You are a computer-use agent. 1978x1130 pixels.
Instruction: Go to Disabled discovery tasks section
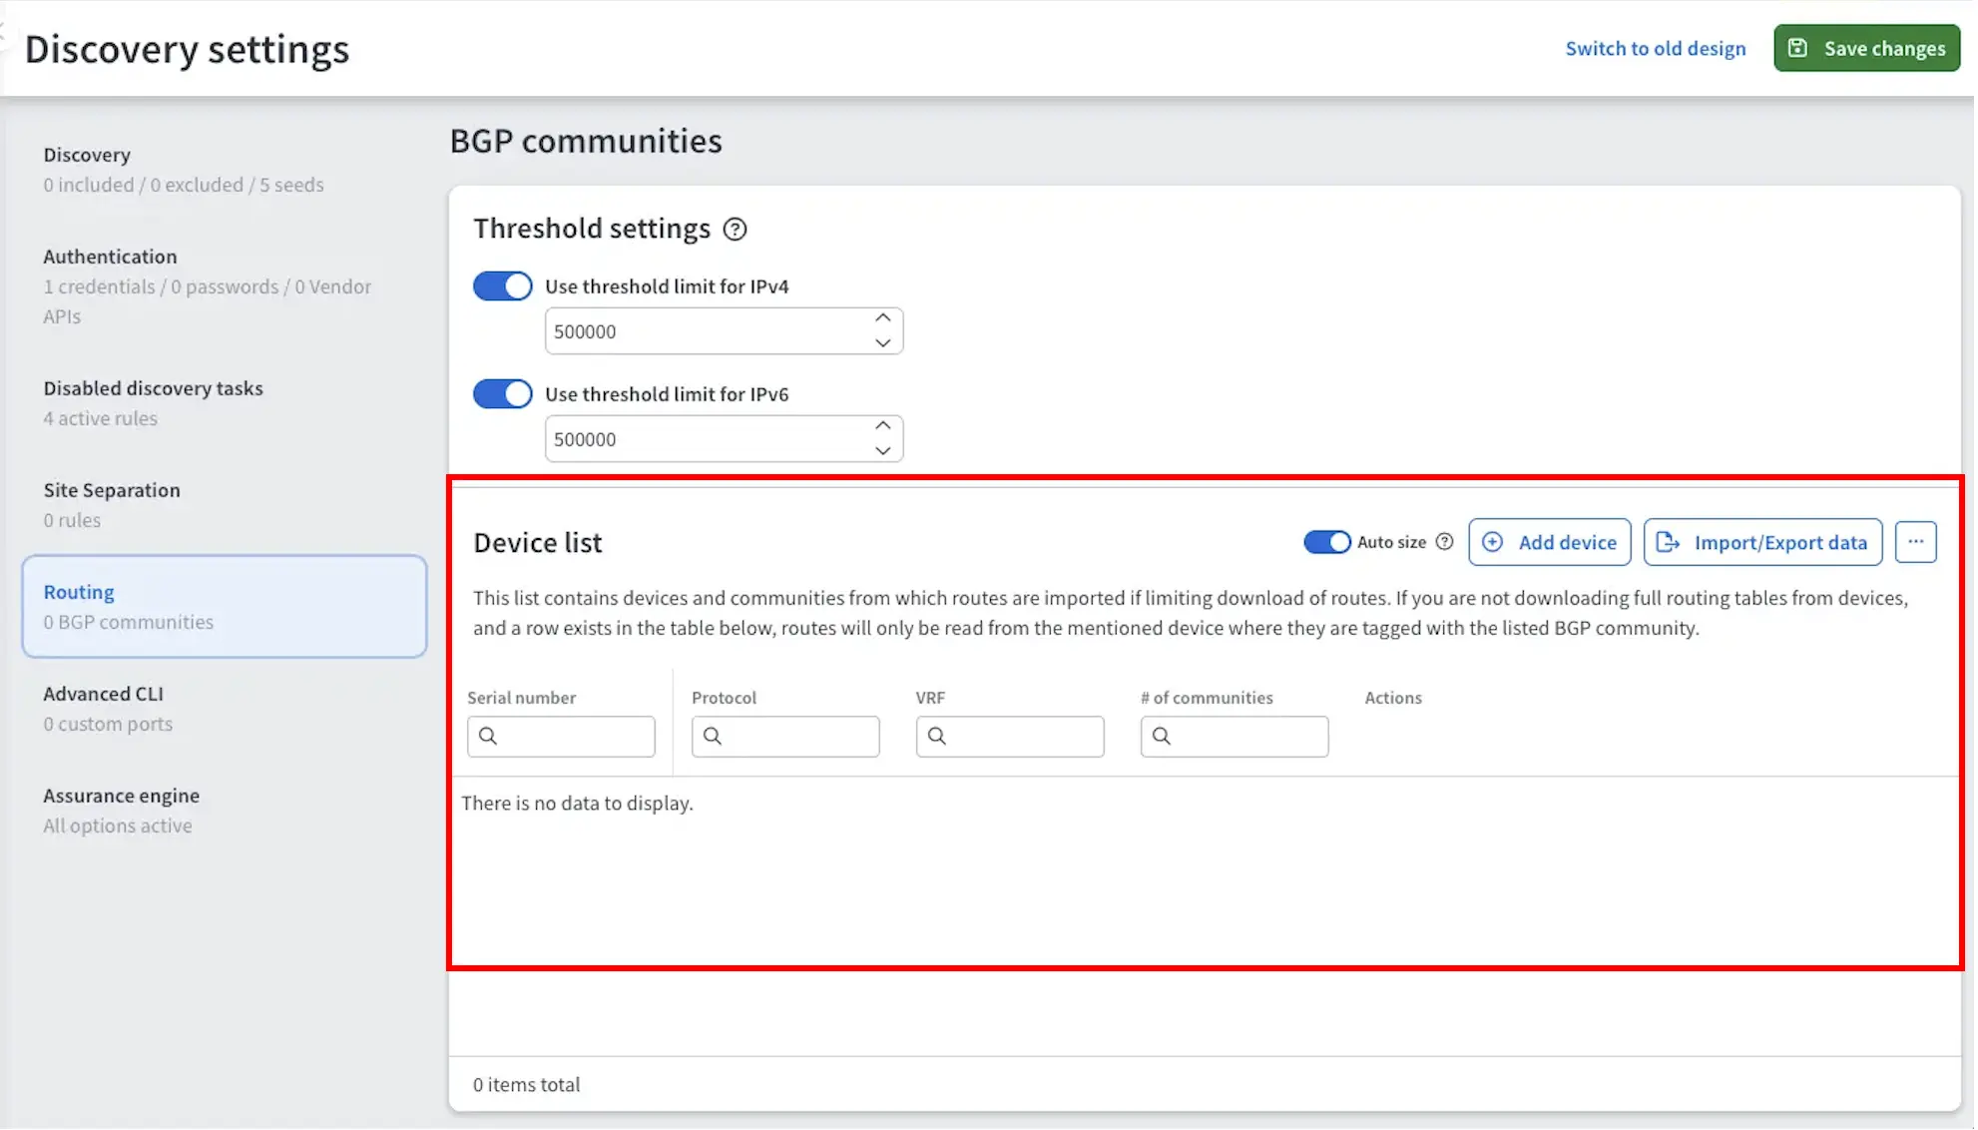[153, 389]
